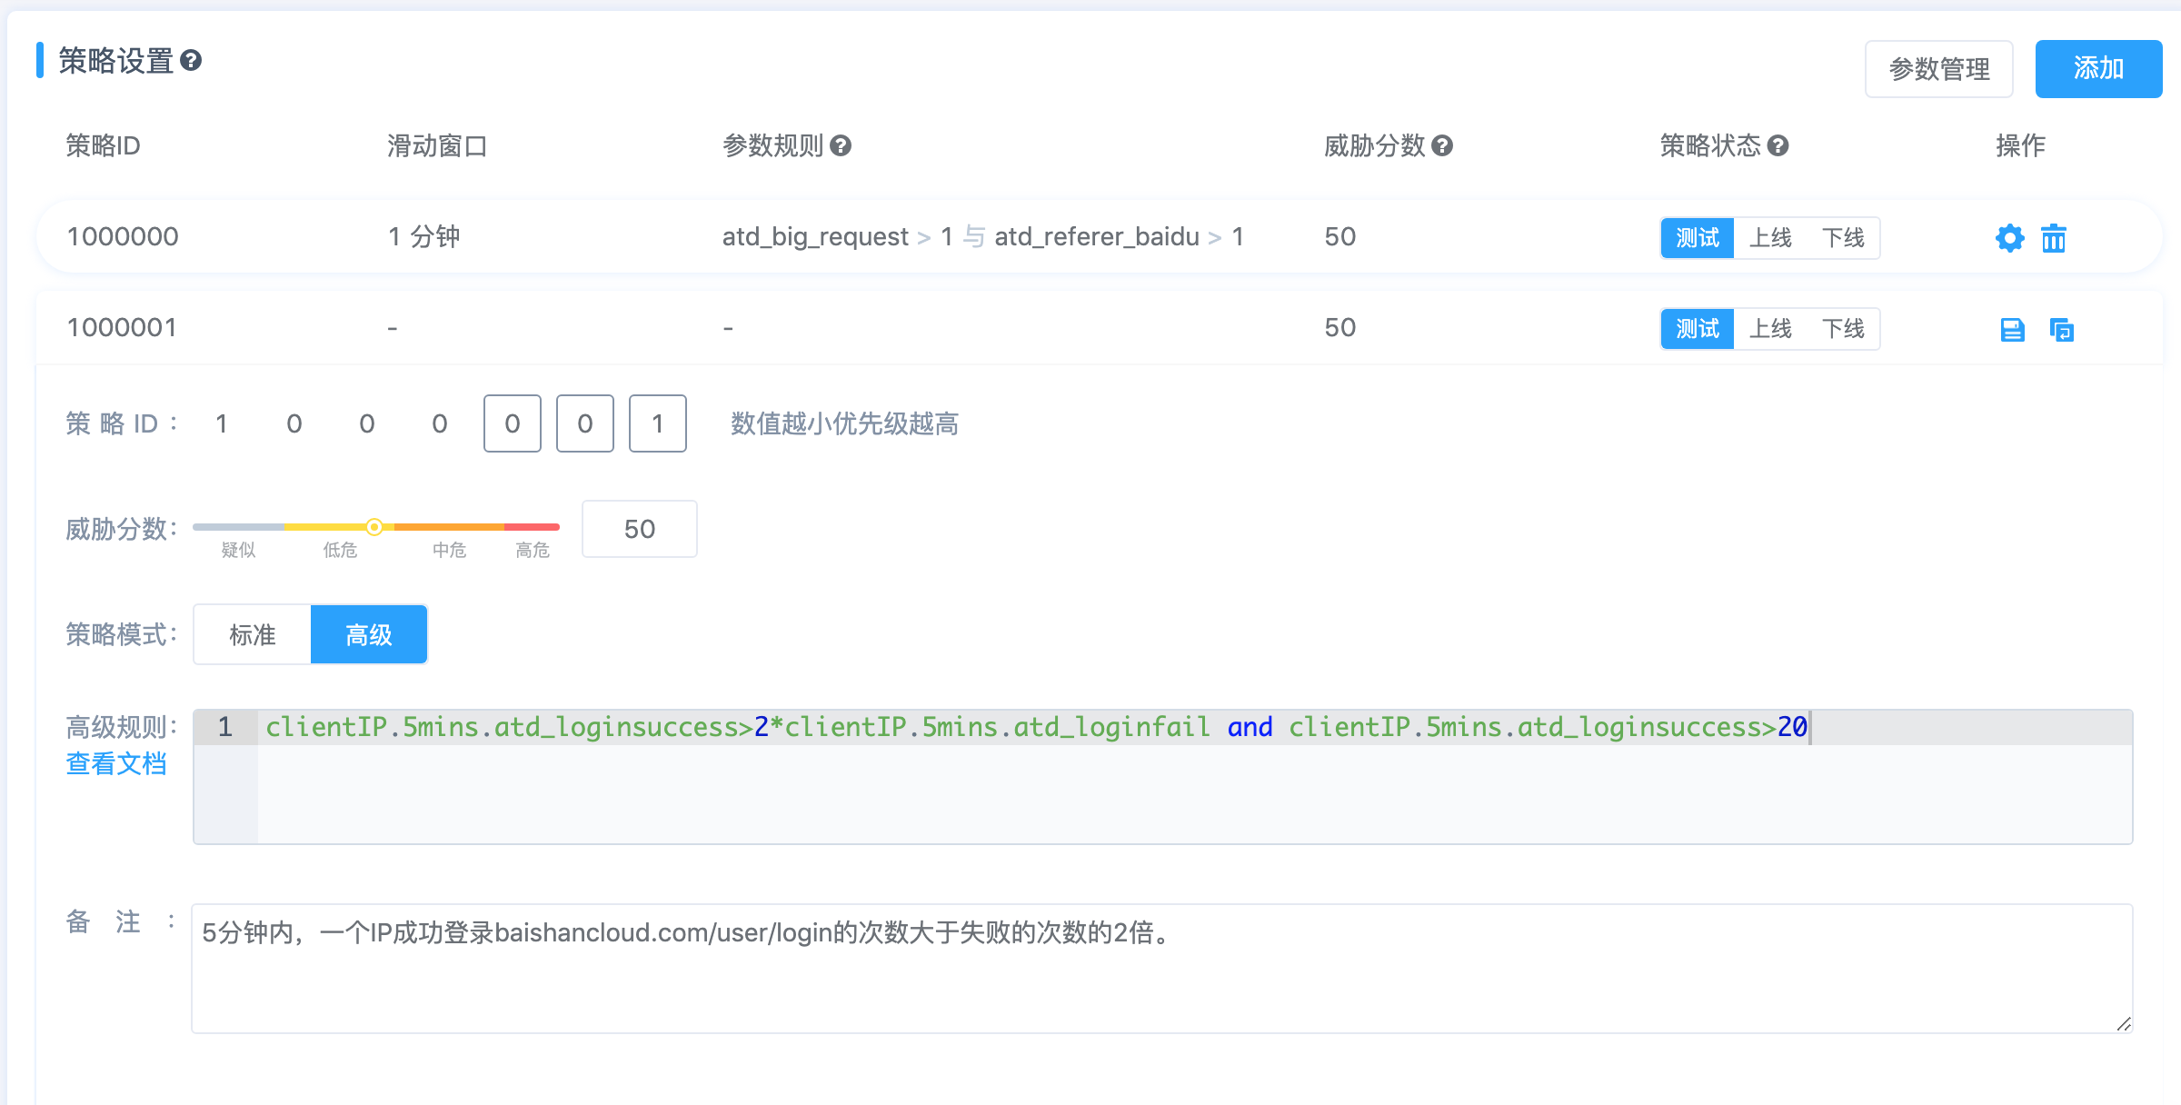Click the restore icon for policy 1000001
2181x1105 pixels.
[x=2061, y=329]
